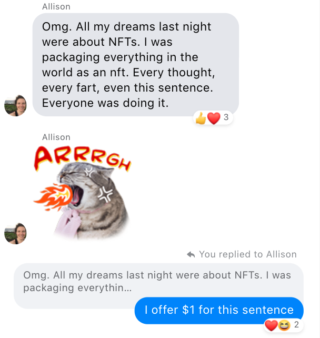320x338 pixels.
Task: Click the heart reaction under the blue message
Action: click(x=271, y=325)
